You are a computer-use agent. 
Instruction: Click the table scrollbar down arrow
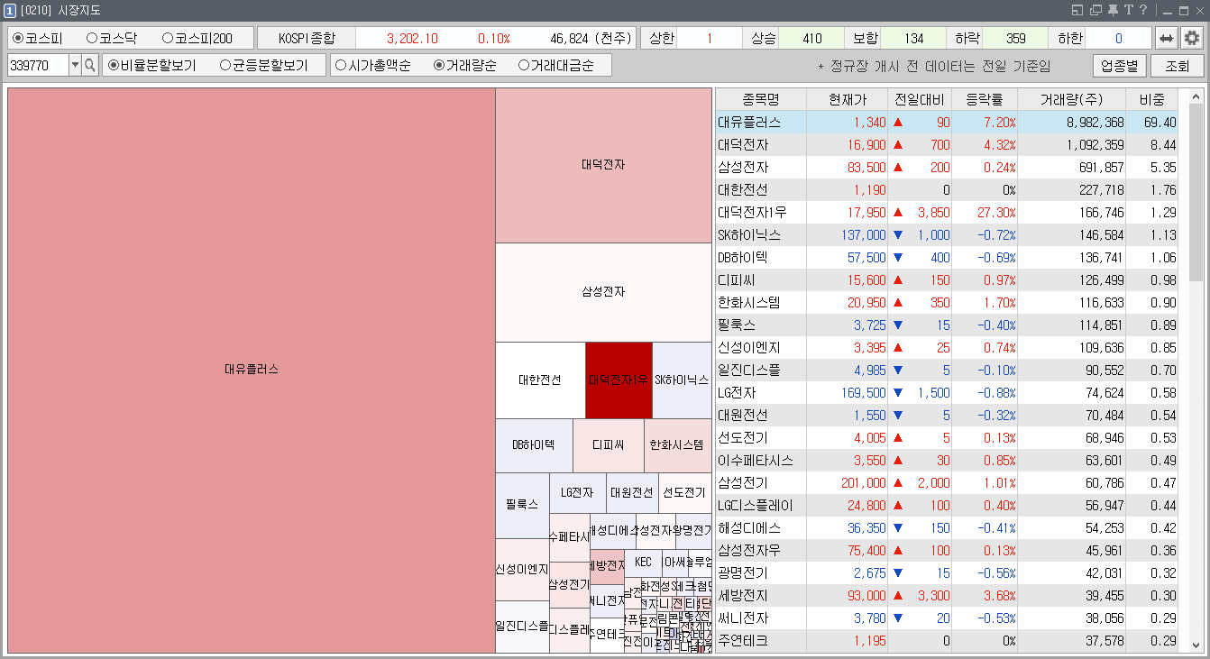click(1196, 645)
